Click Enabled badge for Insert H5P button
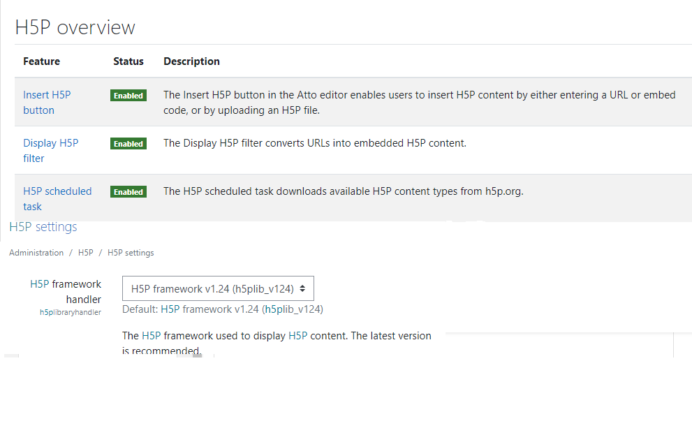The height and width of the screenshot is (435, 692). [x=128, y=96]
